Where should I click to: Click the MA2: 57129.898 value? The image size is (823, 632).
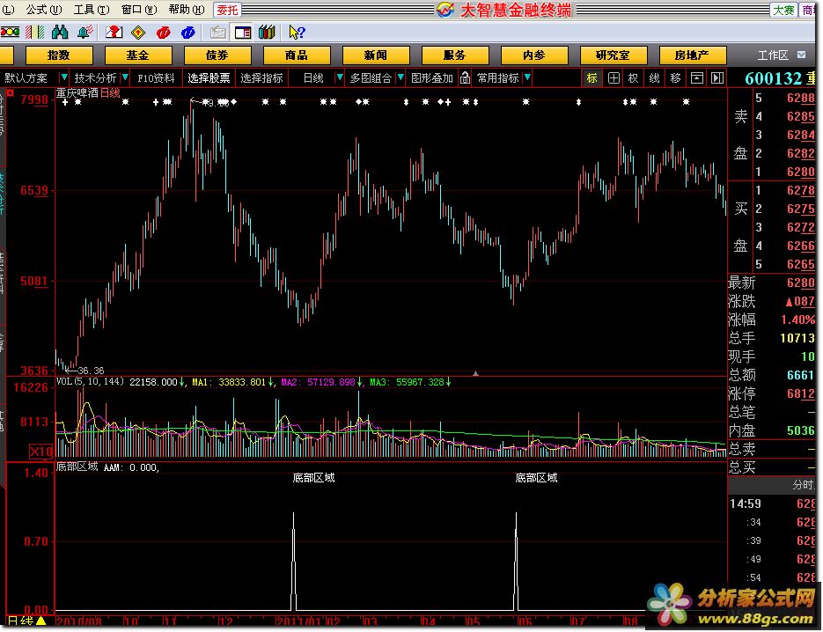[x=318, y=383]
